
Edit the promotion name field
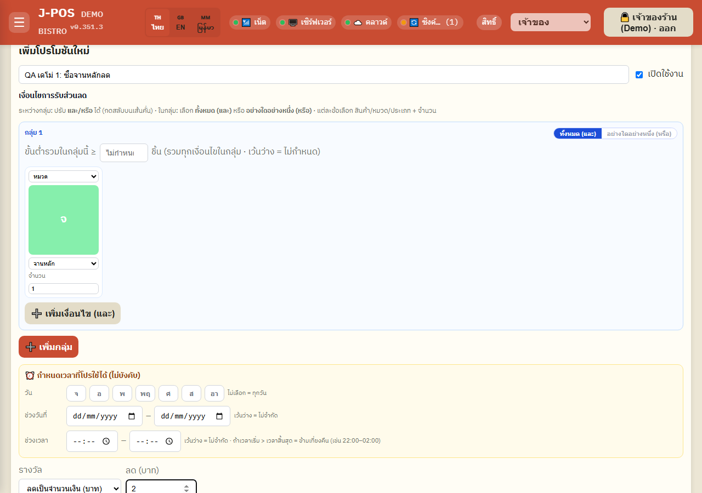click(x=324, y=75)
